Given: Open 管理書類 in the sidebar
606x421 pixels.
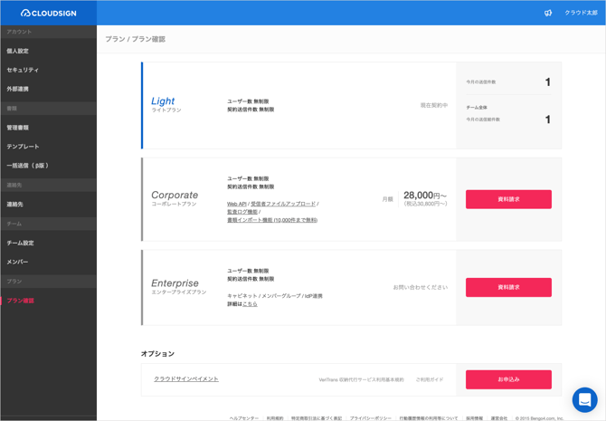Looking at the screenshot, I should [x=18, y=128].
